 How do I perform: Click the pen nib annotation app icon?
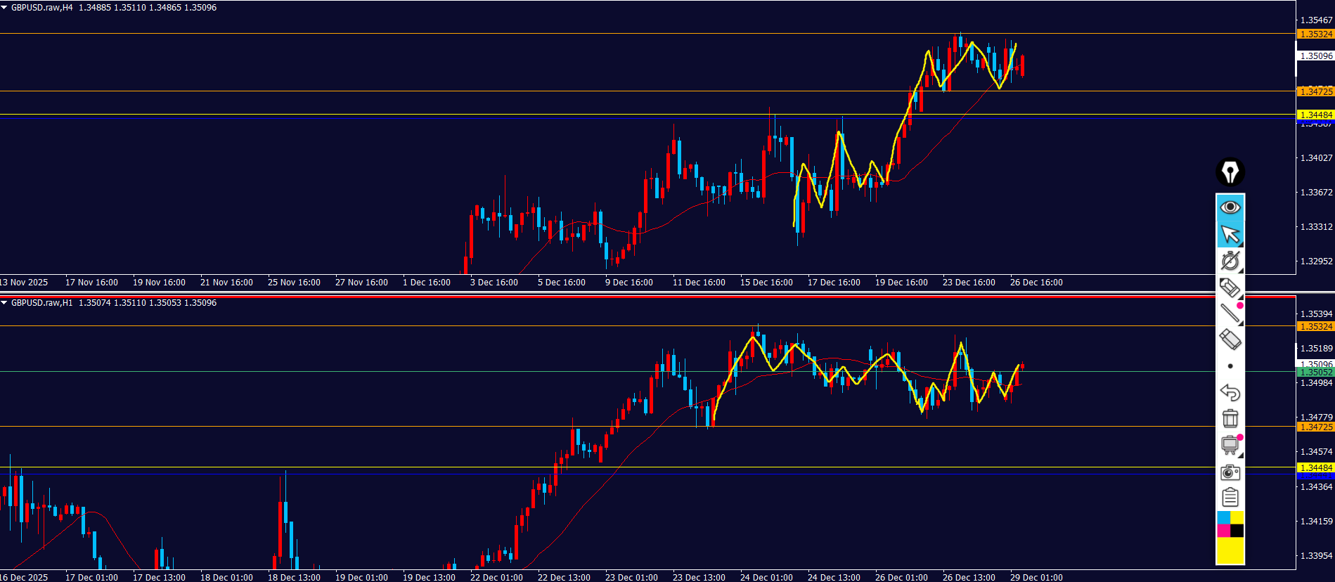point(1230,172)
